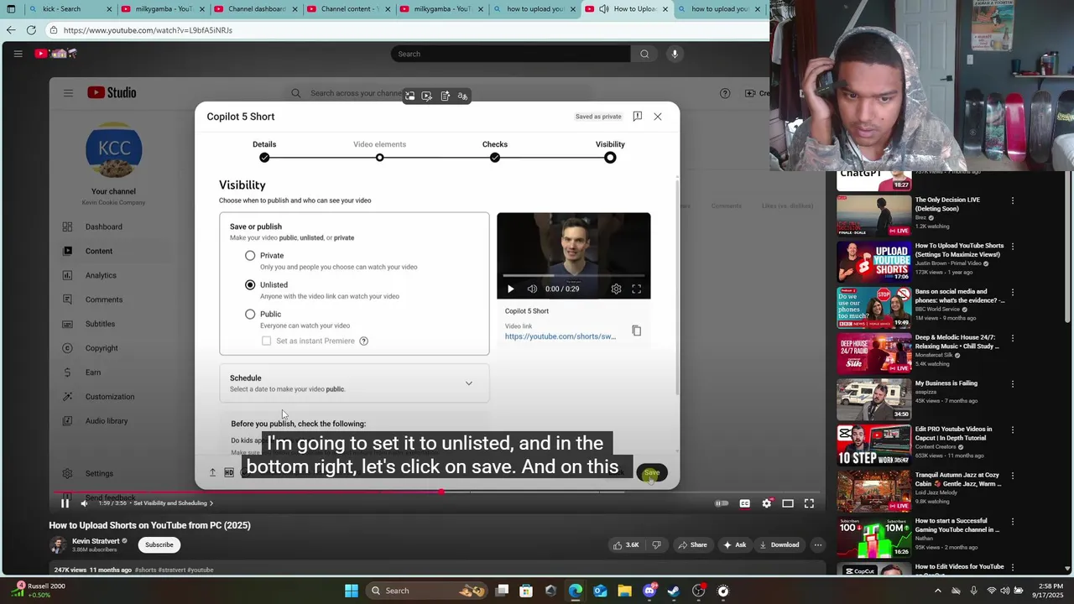Open options menu for The Only Decision LIVE
This screenshot has width=1074, height=604.
(x=1013, y=200)
